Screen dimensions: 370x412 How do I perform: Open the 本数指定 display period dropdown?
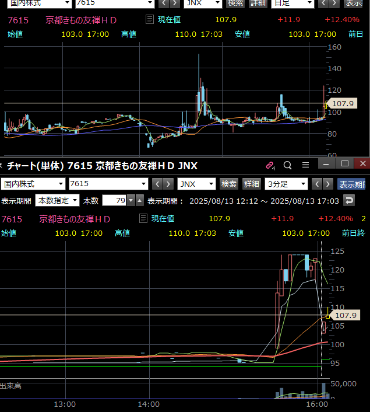point(58,201)
